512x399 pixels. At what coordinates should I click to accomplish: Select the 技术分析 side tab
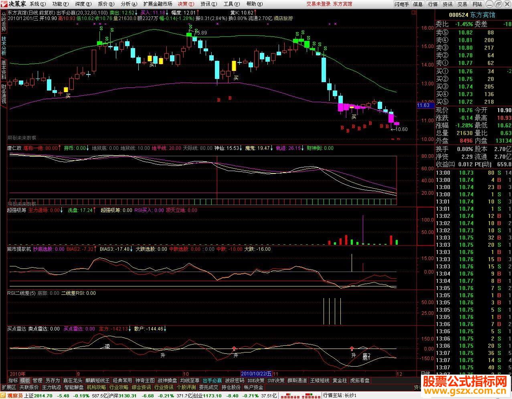(4, 46)
